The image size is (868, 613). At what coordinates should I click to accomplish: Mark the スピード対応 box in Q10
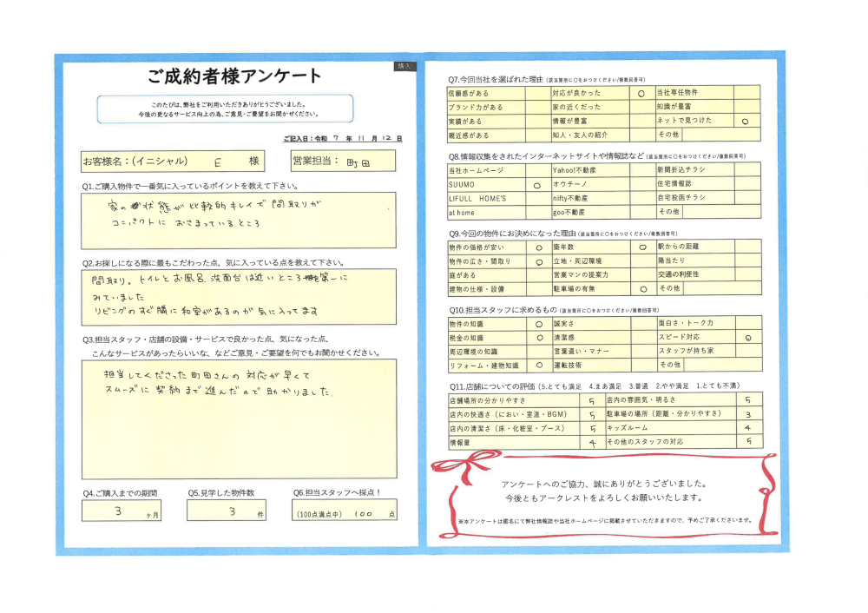747,338
